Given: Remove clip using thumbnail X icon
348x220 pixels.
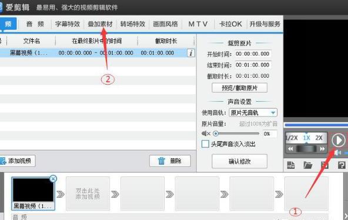Looking at the screenshot, I should click(53, 179).
